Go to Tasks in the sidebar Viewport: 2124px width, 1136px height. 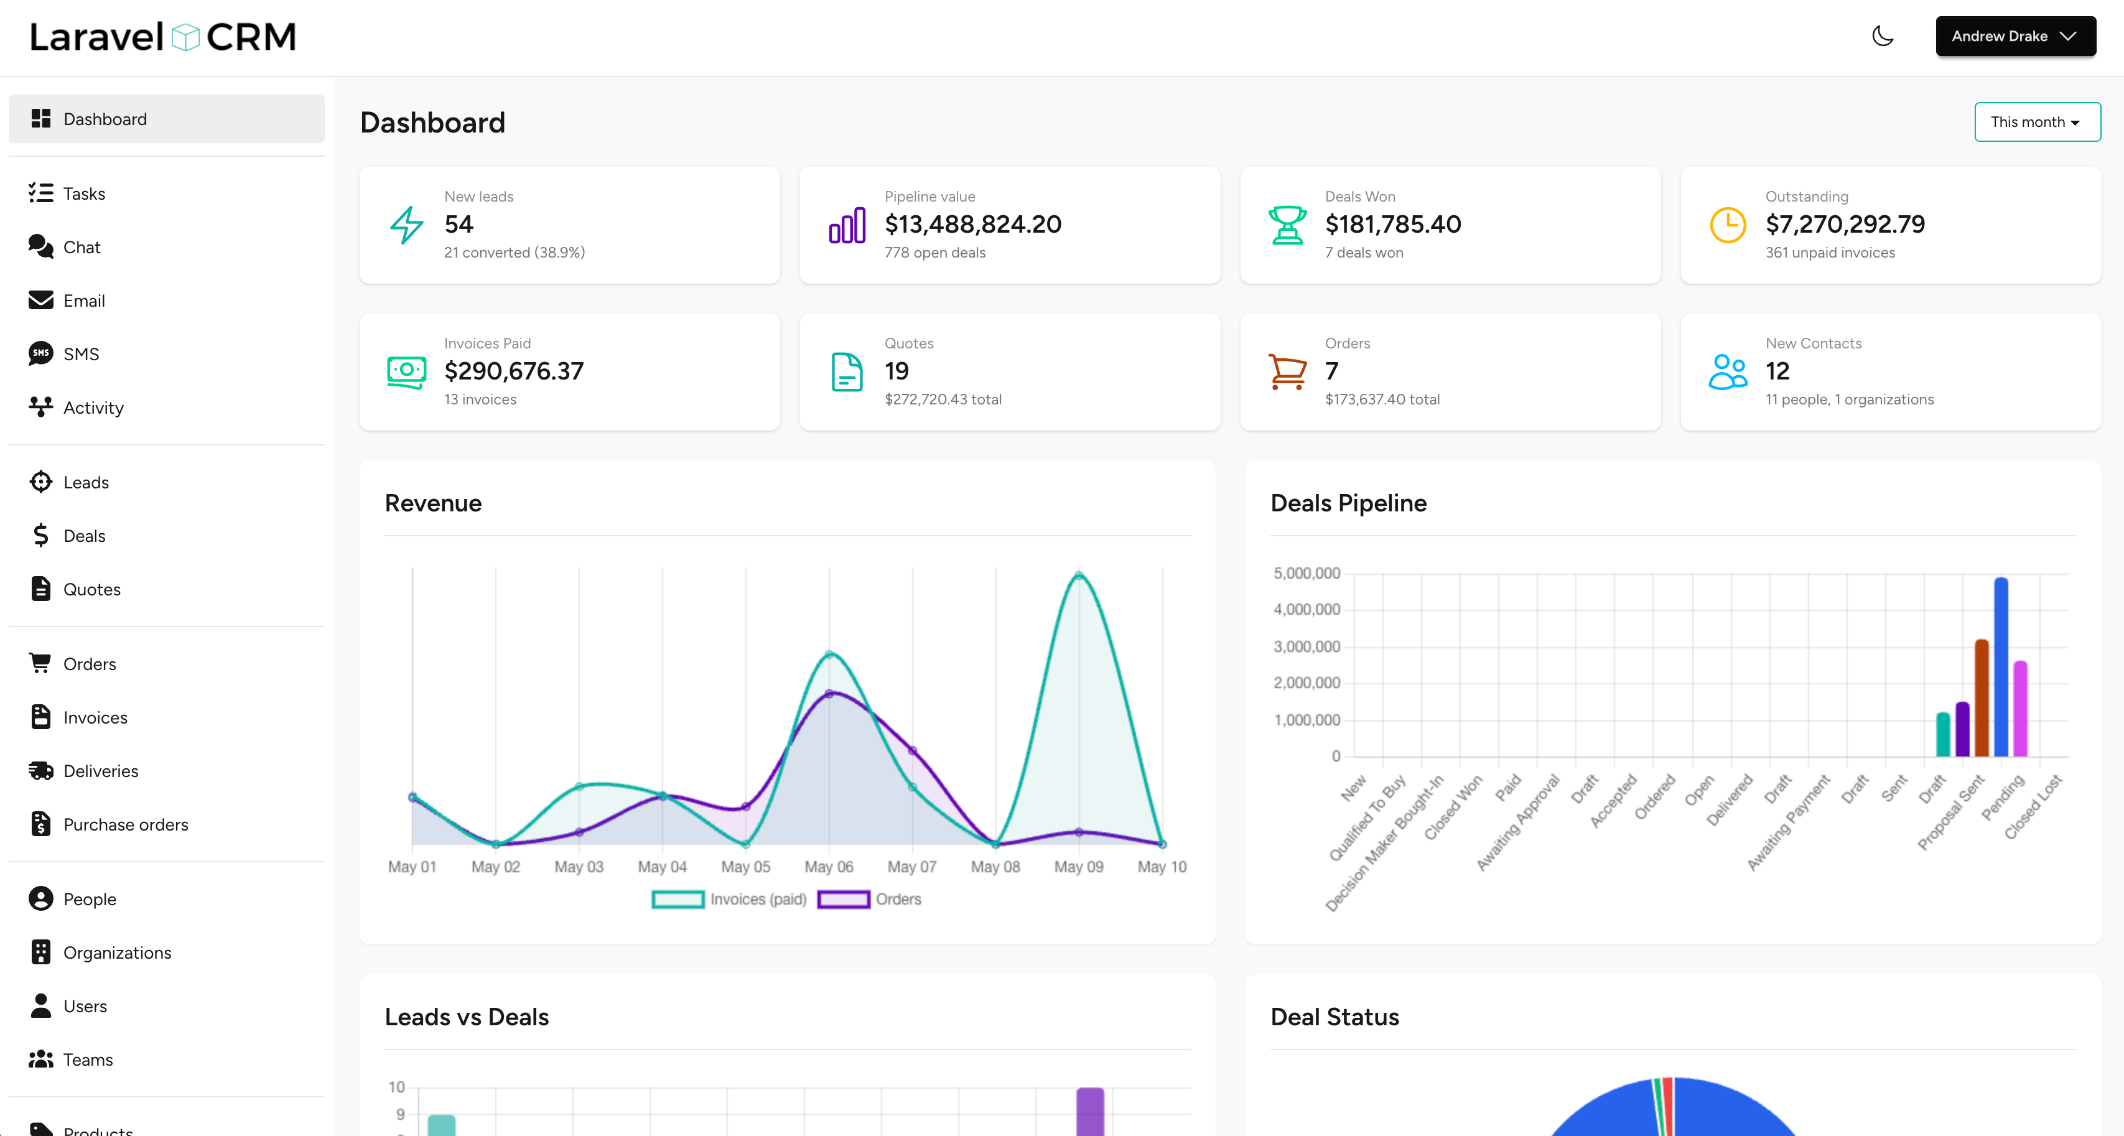(167, 193)
